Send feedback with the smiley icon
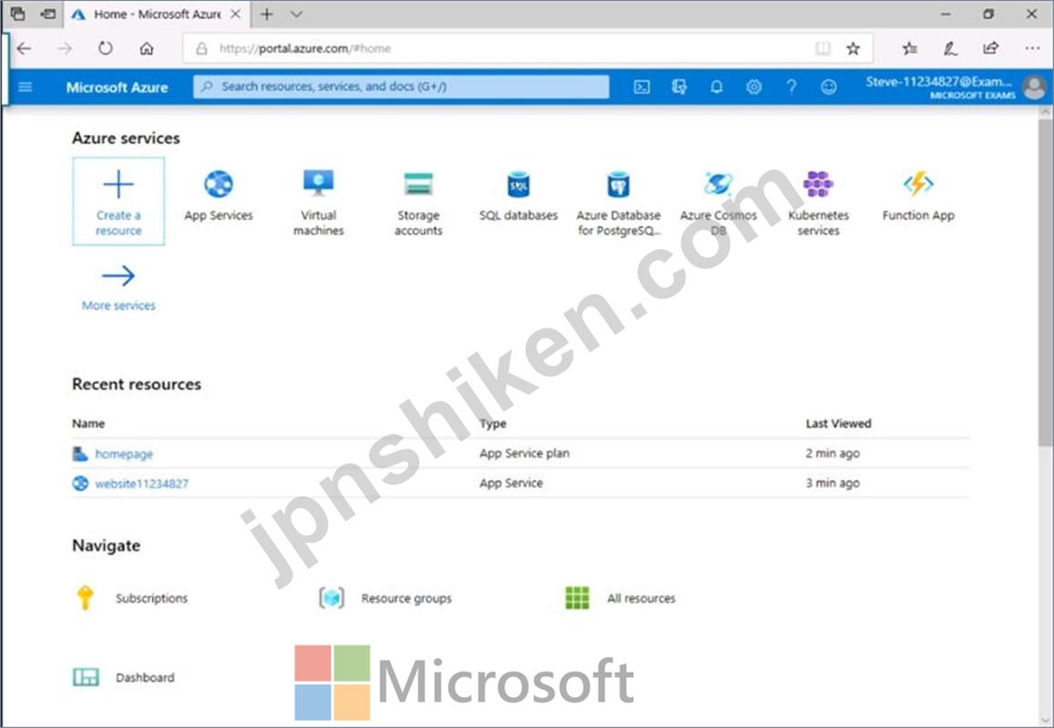Image resolution: width=1054 pixels, height=728 pixels. [829, 86]
